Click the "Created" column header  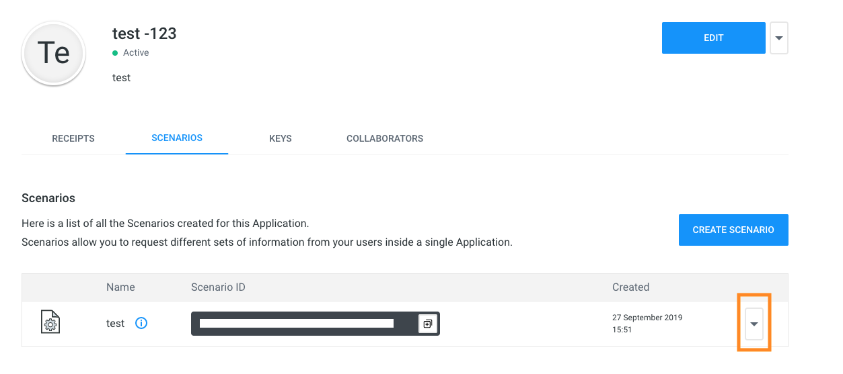(x=631, y=287)
